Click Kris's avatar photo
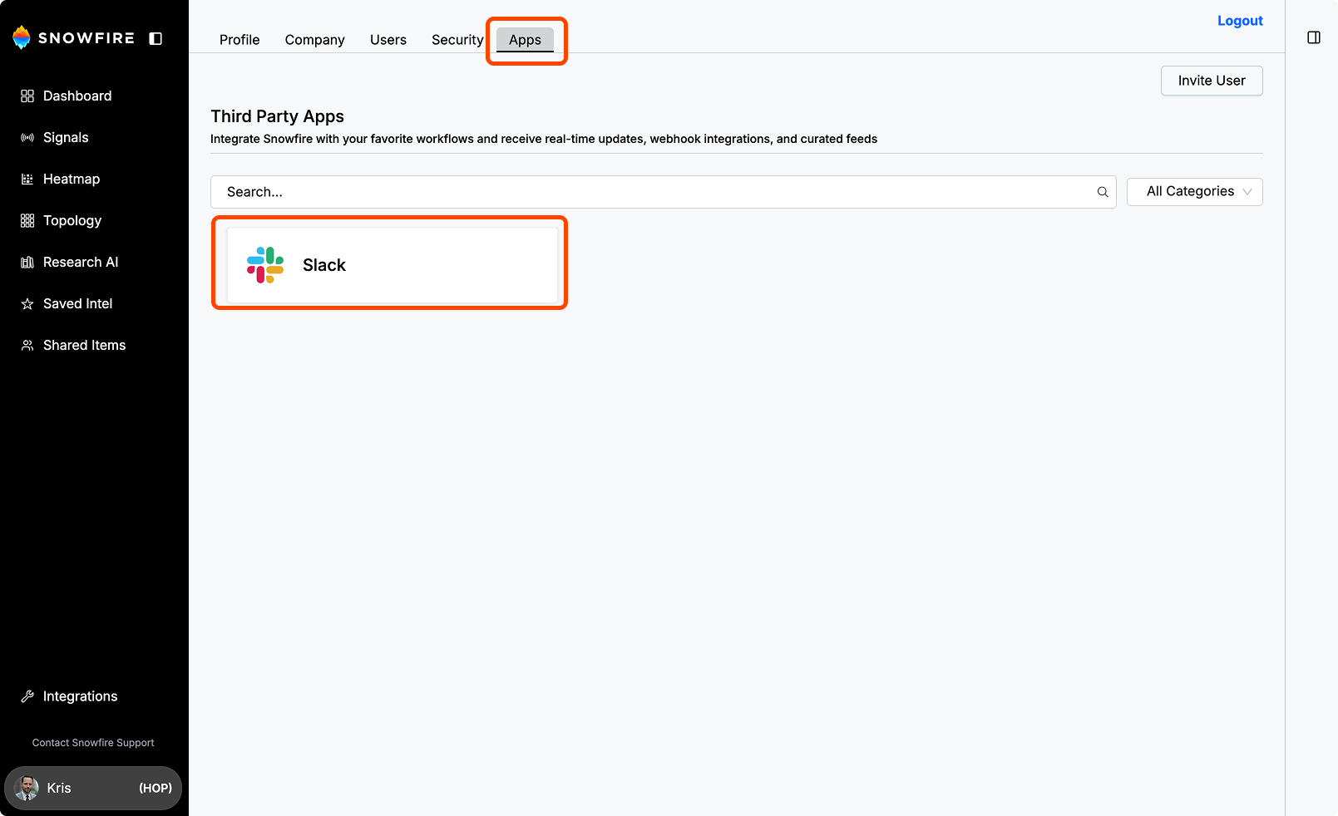1338x816 pixels. pyautogui.click(x=27, y=788)
